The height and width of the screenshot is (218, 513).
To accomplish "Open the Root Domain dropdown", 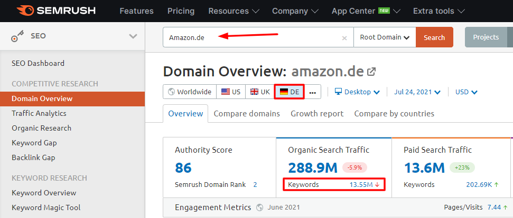I will [x=385, y=37].
